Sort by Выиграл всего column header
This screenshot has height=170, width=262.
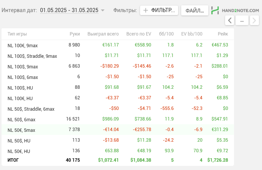(x=103, y=34)
